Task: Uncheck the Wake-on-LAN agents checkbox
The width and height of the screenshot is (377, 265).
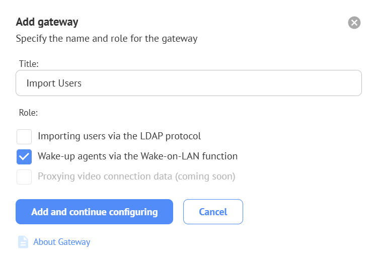Action: pyautogui.click(x=24, y=156)
